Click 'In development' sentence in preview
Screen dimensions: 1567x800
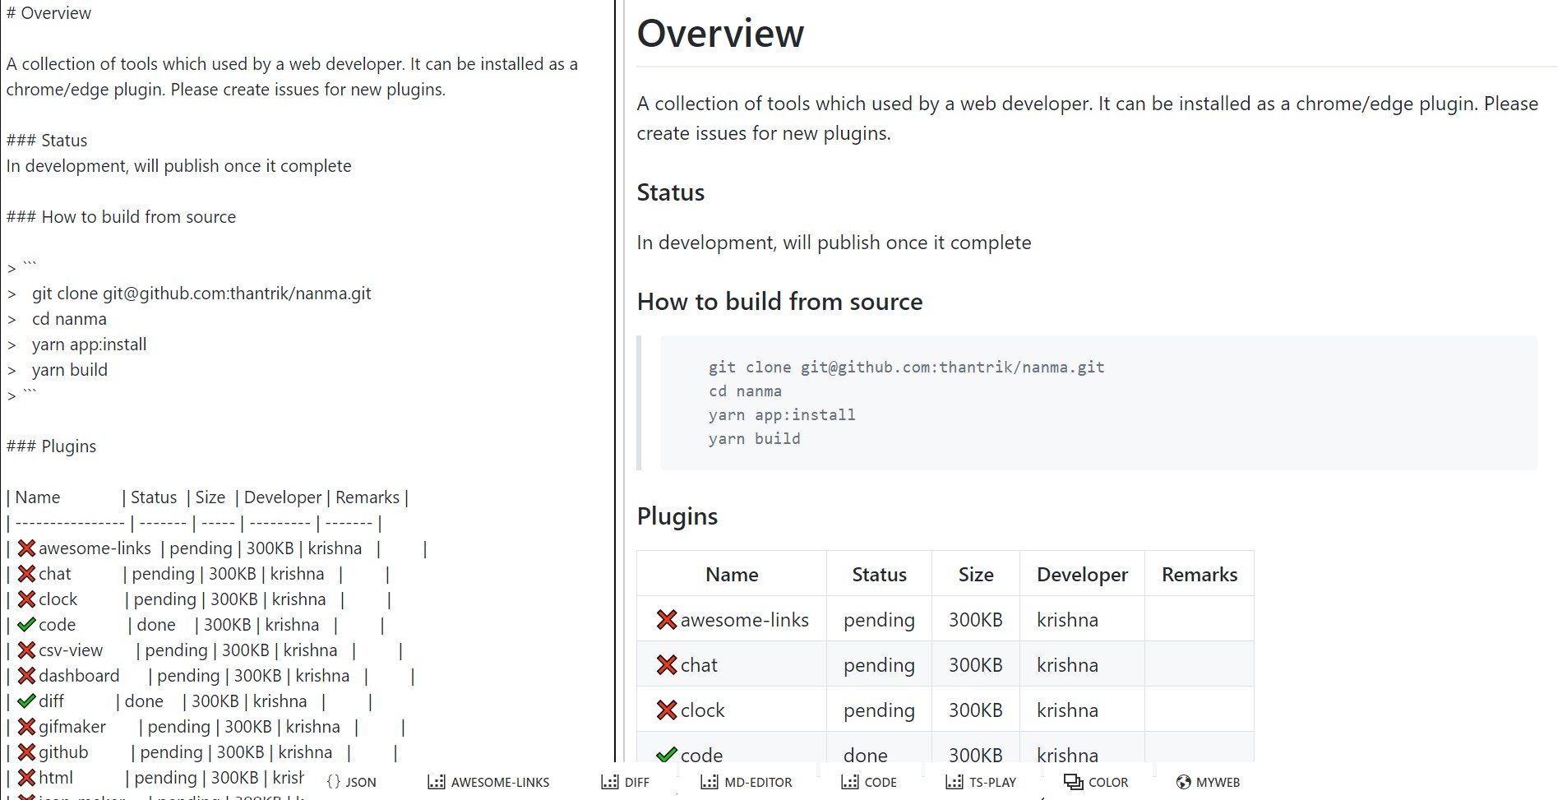(834, 243)
